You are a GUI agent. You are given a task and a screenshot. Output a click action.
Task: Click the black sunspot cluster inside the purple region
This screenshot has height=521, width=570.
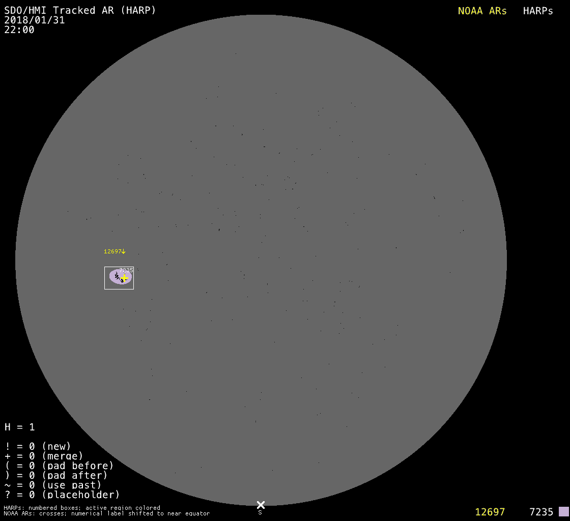tap(118, 276)
